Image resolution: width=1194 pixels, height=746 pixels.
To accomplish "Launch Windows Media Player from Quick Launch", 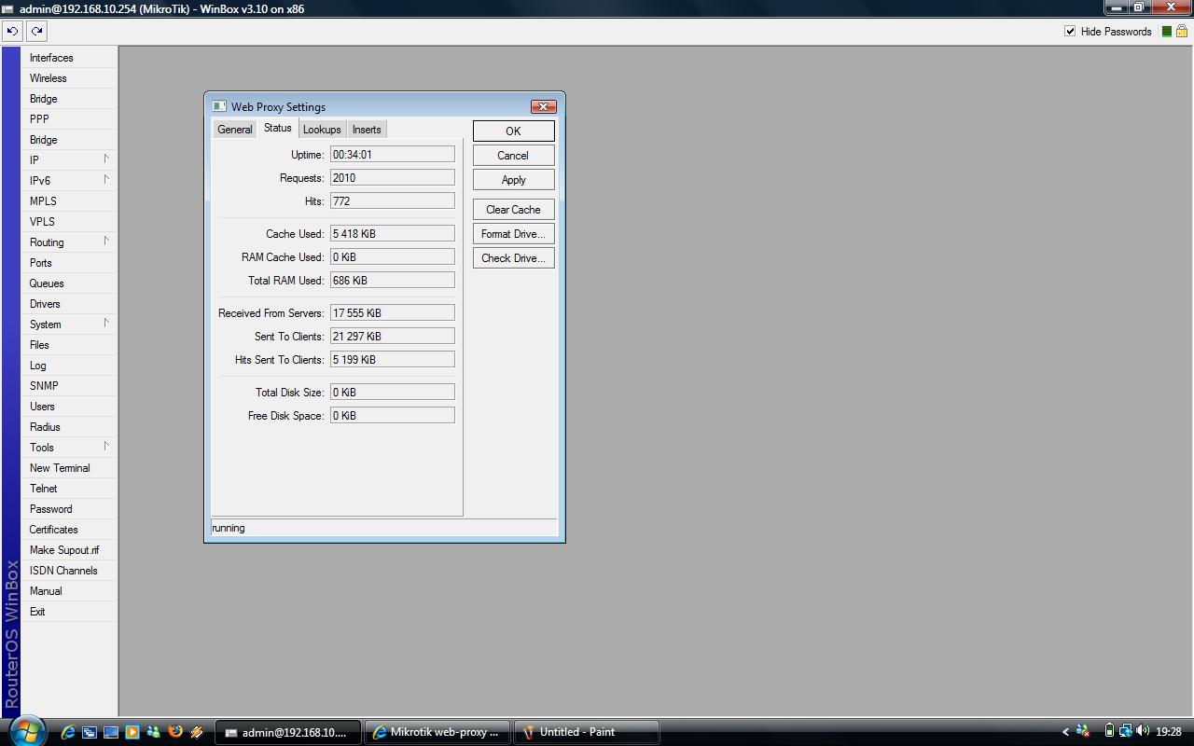I will [132, 732].
